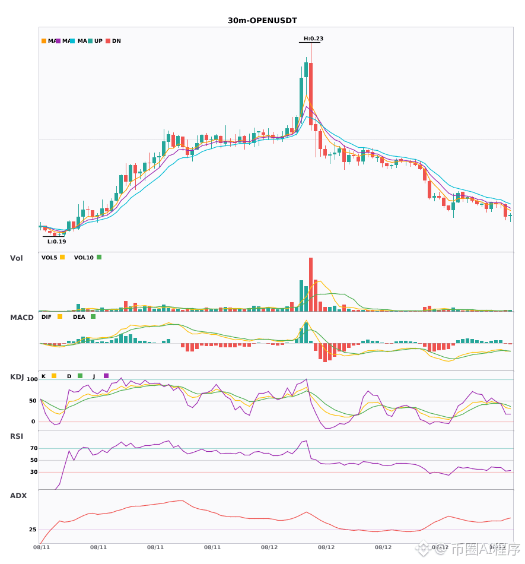Click the KDJ axis value 0
The height and width of the screenshot is (564, 525).
(x=33, y=422)
